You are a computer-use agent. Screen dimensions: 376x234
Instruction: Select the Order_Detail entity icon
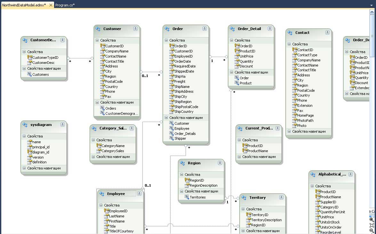tap(232, 29)
